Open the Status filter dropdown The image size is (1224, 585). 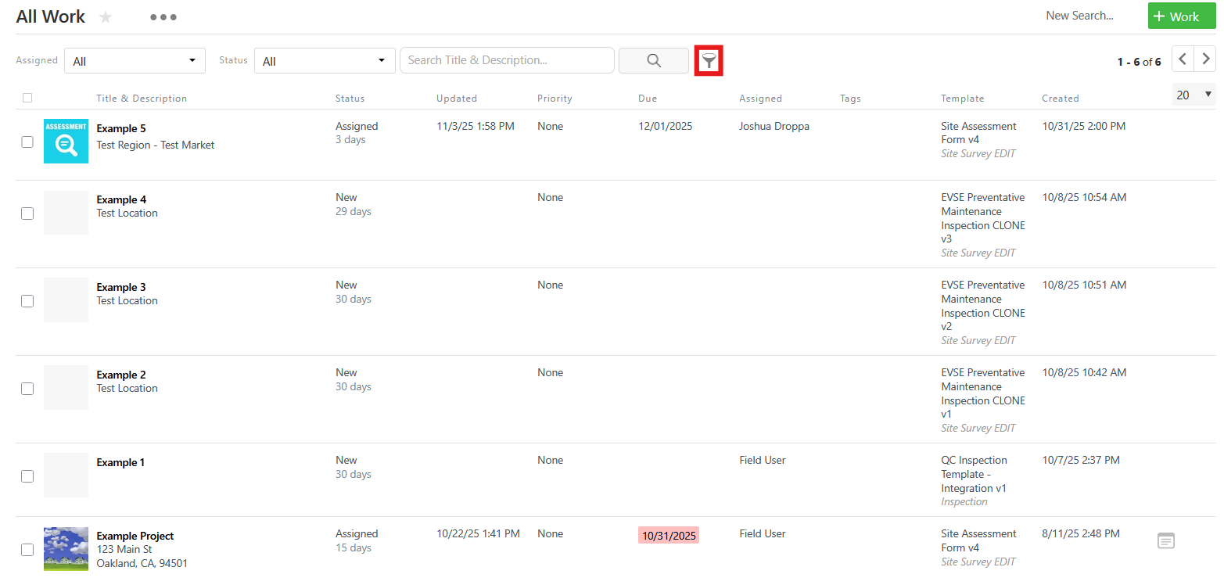tap(324, 61)
